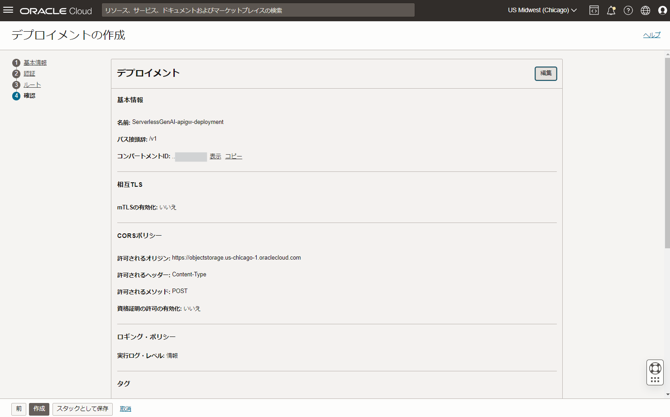Click step 2 number circle
This screenshot has height=417, width=670.
16,74
